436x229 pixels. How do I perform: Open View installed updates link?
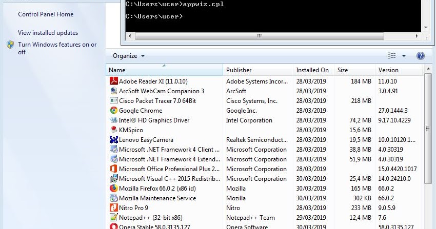click(48, 33)
